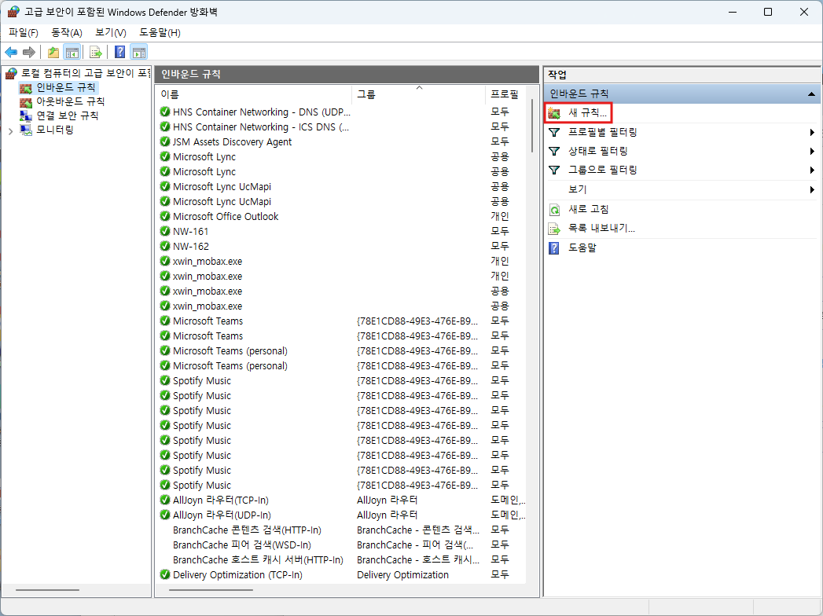The image size is (823, 616).
Task: Click the 상태로 필터링 funnel icon
Action: click(x=553, y=151)
